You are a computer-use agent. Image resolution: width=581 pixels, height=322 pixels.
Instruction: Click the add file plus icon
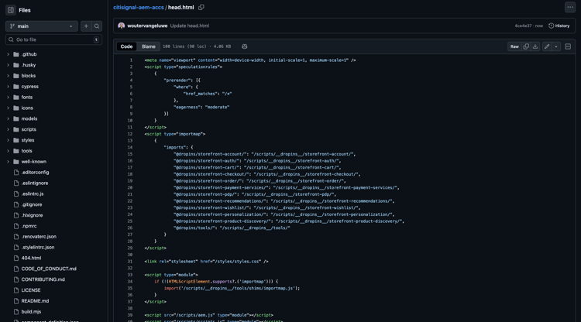coord(86,26)
